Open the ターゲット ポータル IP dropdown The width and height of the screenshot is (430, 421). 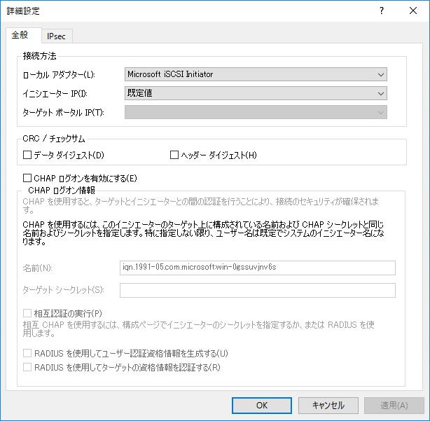click(256, 112)
